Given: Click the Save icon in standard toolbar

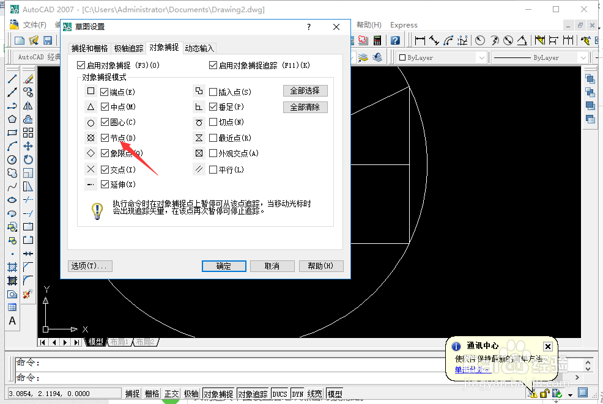Looking at the screenshot, I should coord(48,40).
